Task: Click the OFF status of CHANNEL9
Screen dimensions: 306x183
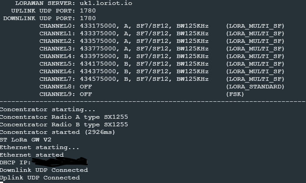Action: pos(86,94)
